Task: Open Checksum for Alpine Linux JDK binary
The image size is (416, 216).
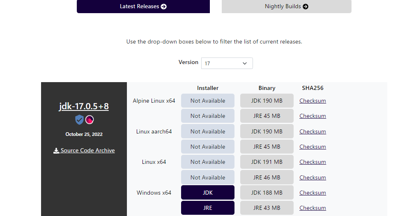Action: [x=313, y=101]
